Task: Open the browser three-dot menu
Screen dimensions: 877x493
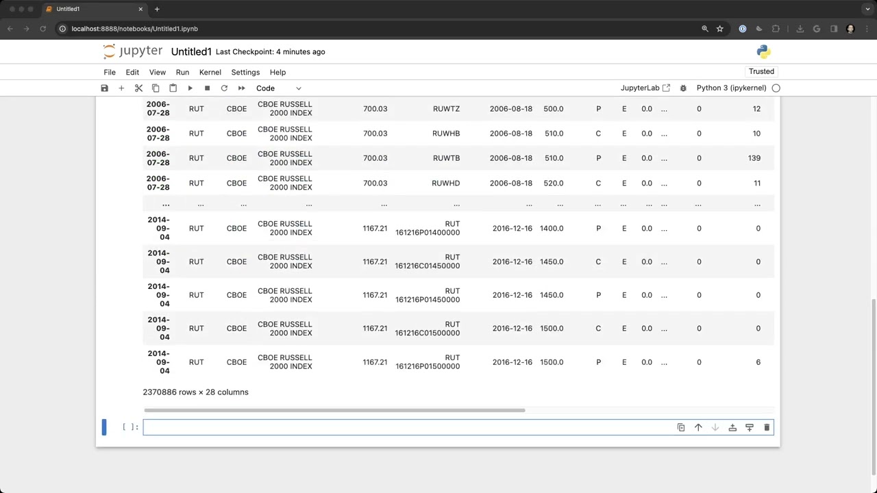Action: pyautogui.click(x=867, y=29)
